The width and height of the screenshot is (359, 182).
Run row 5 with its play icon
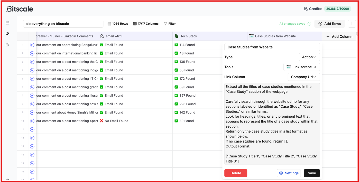tap(32, 79)
